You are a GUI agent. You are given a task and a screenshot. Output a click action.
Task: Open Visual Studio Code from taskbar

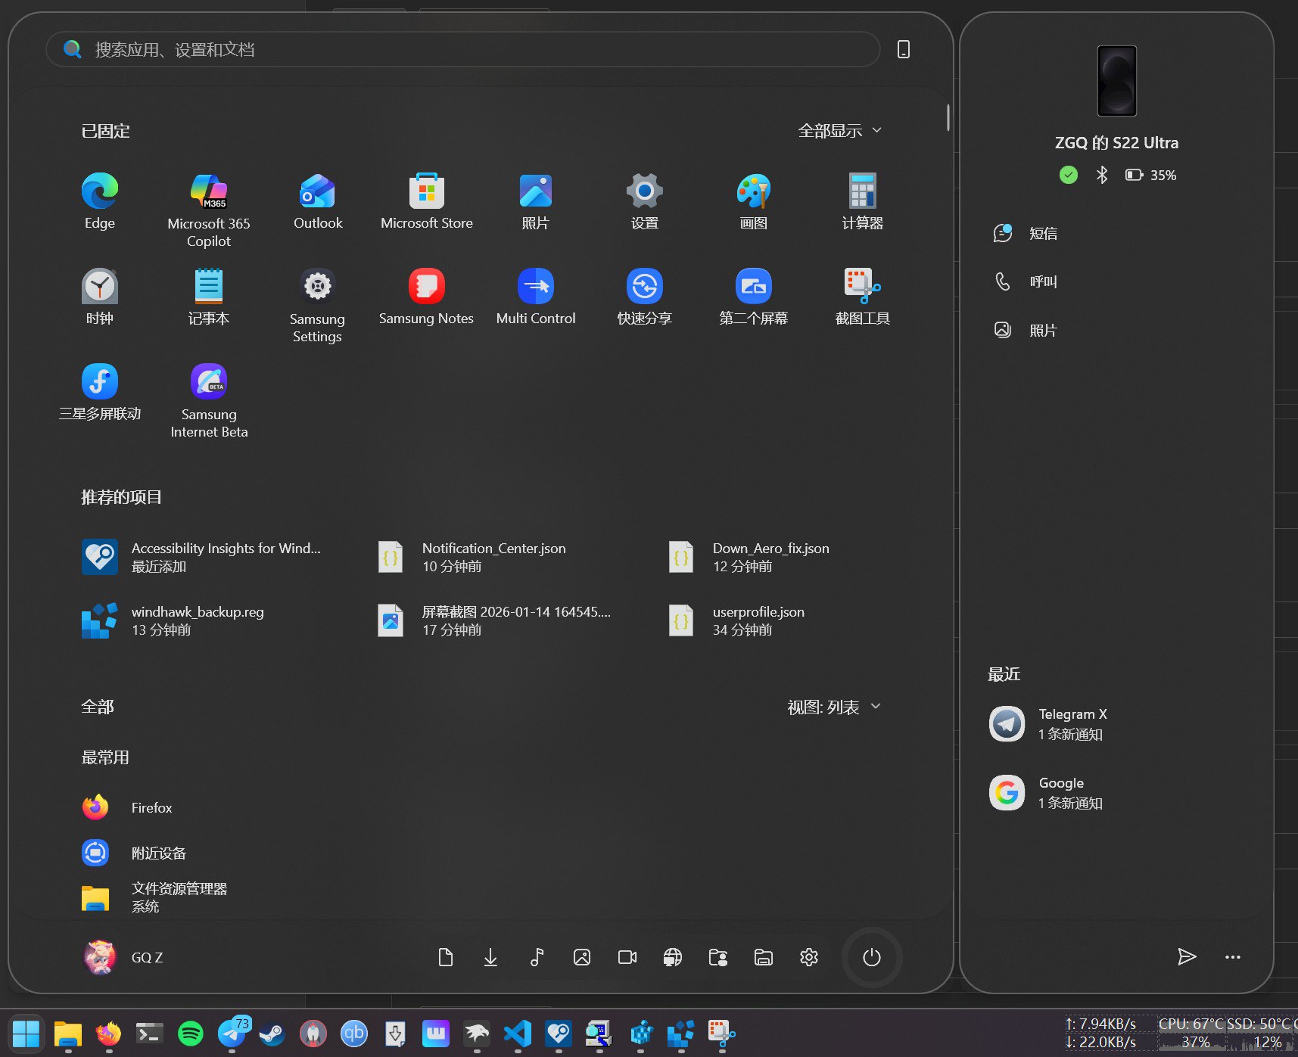click(x=518, y=1033)
